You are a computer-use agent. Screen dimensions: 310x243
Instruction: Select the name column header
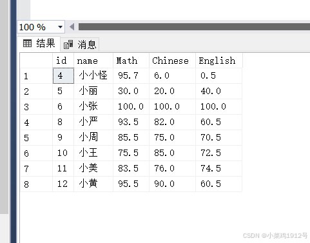(x=93, y=61)
